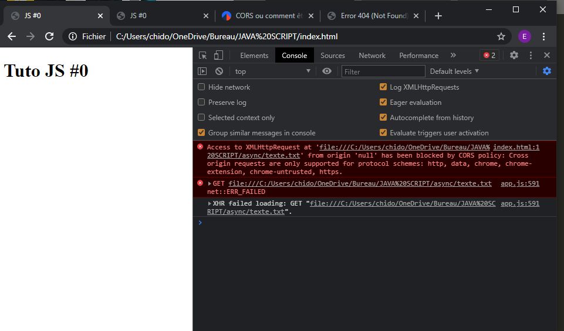The image size is (564, 331).
Task: Switch to the Console tab
Action: [x=295, y=55]
